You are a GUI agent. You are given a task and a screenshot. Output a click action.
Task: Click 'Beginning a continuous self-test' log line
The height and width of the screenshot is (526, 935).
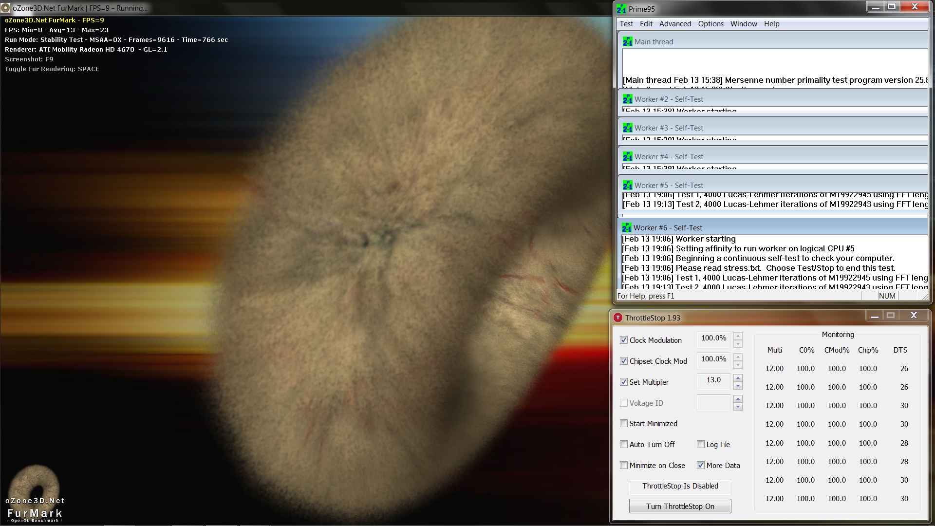758,258
